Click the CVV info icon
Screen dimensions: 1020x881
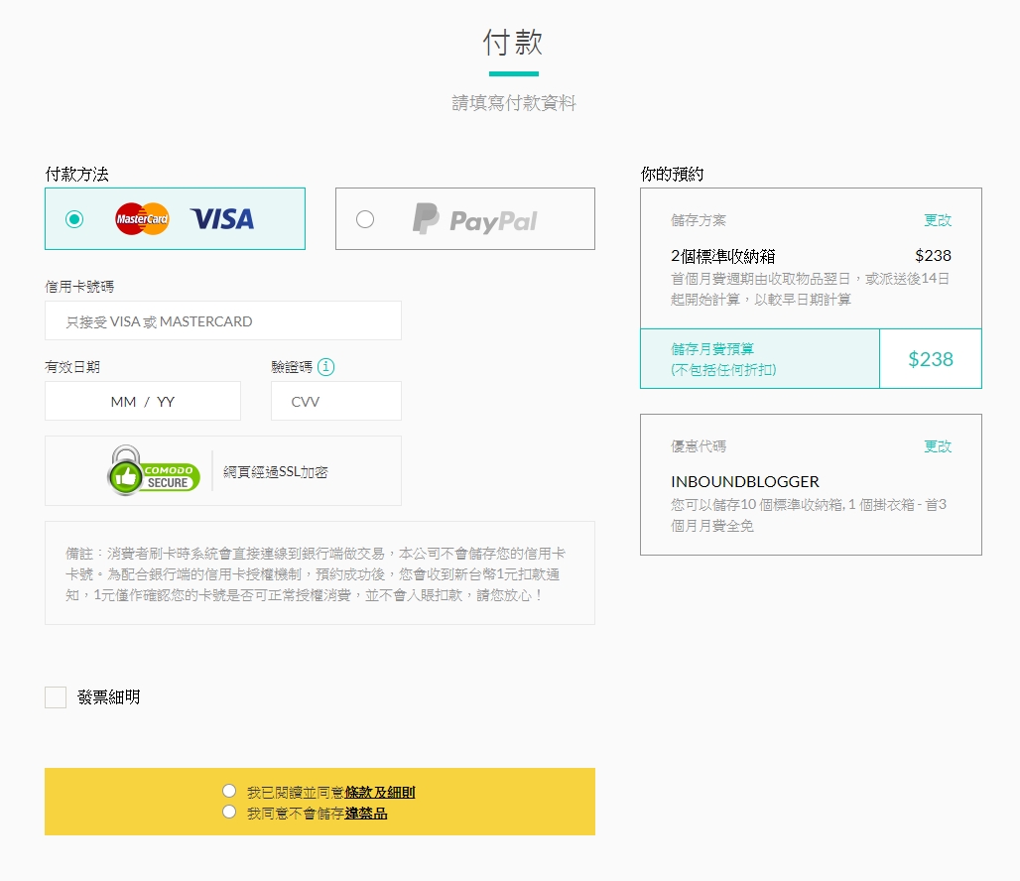325,367
